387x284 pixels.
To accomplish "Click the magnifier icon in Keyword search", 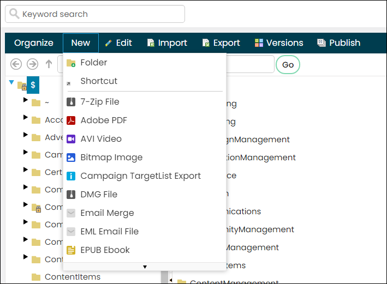I will click(14, 14).
